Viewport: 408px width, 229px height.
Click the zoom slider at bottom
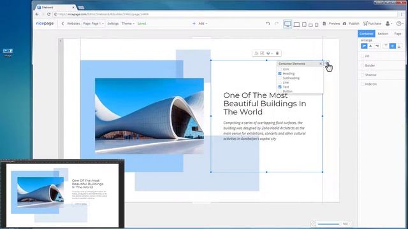[x=328, y=224]
